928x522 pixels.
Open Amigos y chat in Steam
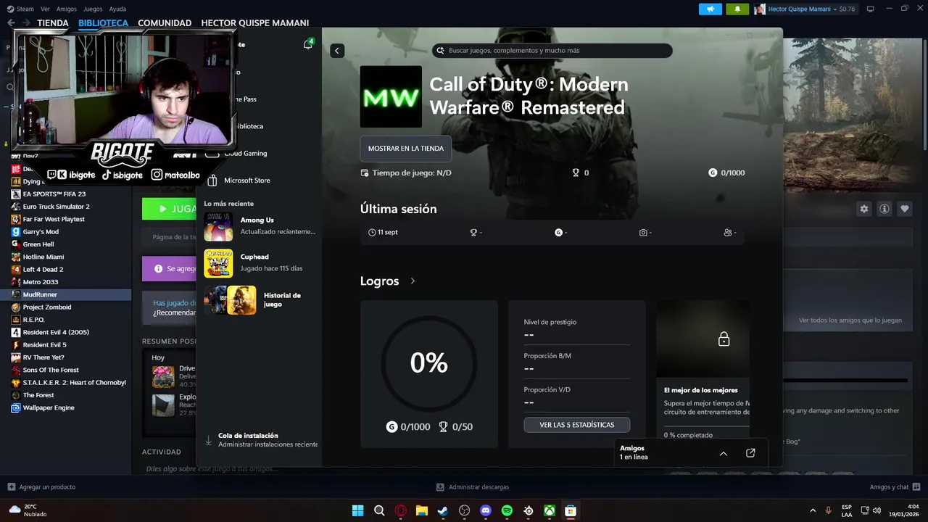[x=895, y=487]
